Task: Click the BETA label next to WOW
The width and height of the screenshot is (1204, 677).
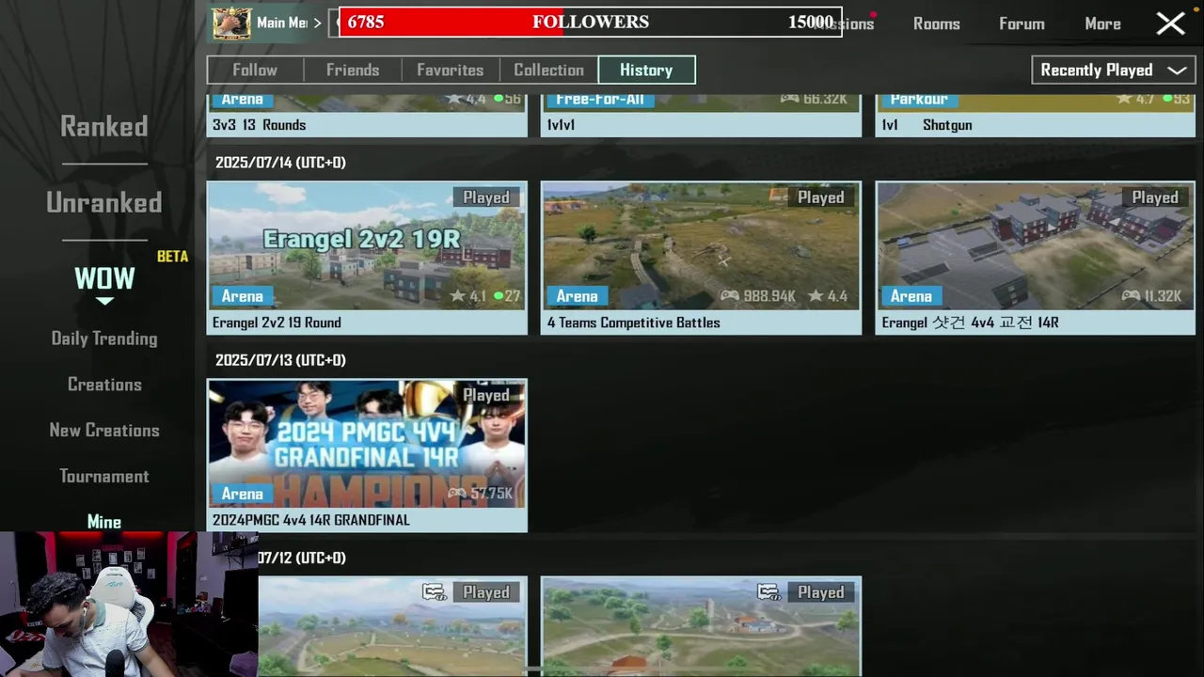Action: pyautogui.click(x=172, y=257)
